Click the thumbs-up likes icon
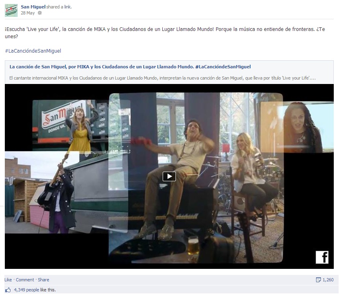Image resolution: width=341 pixels, height=295 pixels. pyautogui.click(x=8, y=290)
